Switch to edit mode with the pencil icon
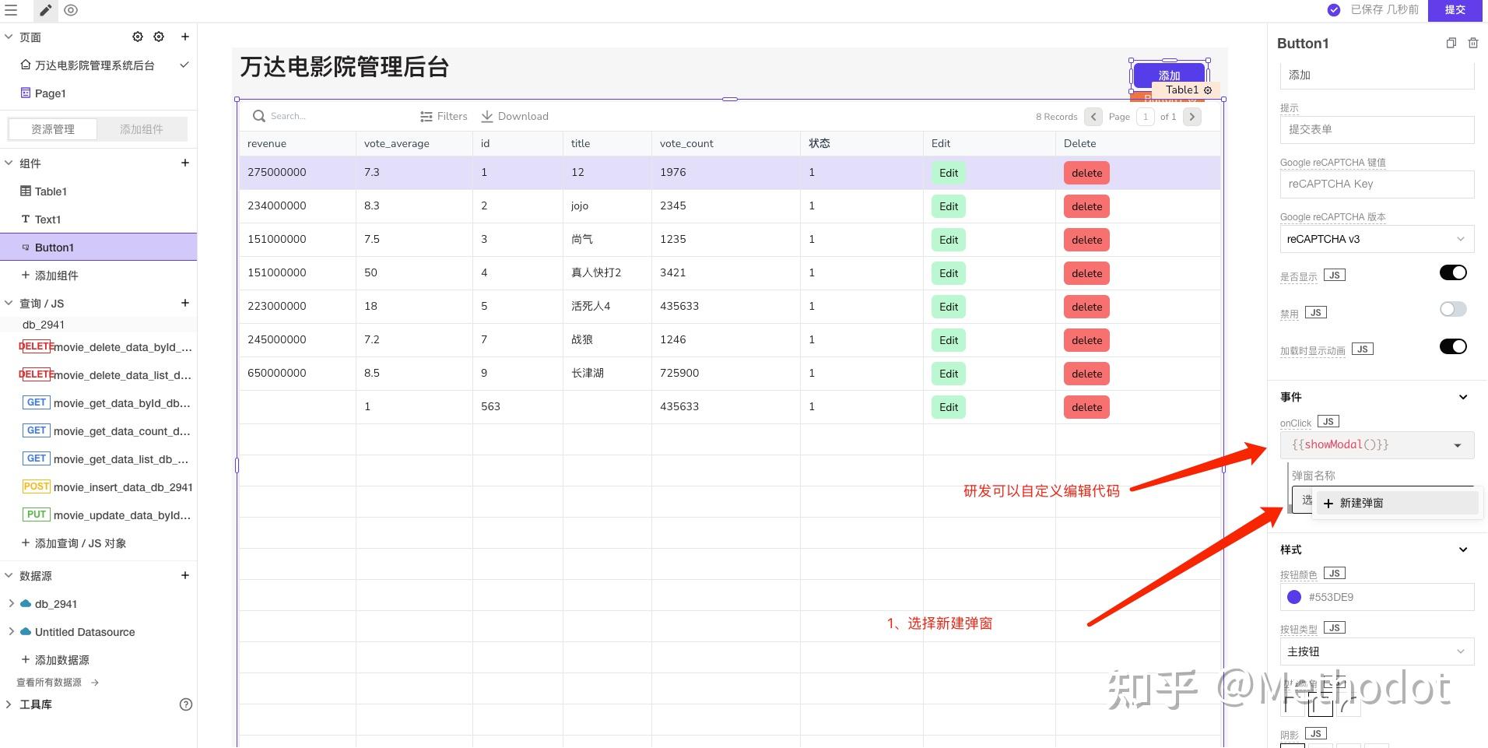 [46, 10]
